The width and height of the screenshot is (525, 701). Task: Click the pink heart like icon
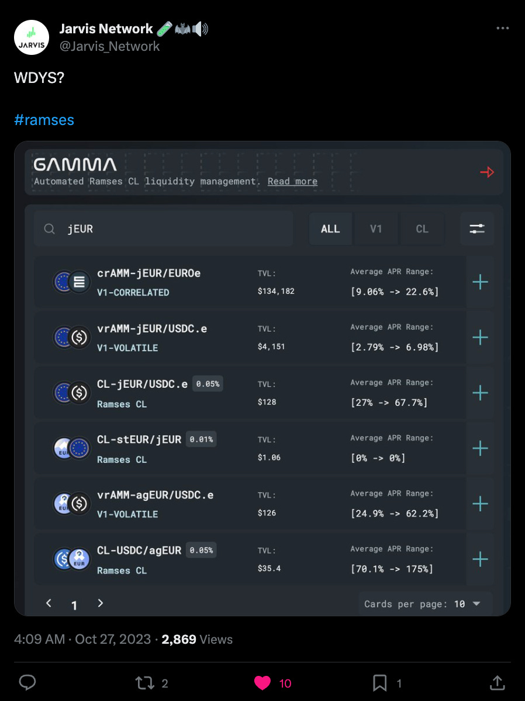262,683
